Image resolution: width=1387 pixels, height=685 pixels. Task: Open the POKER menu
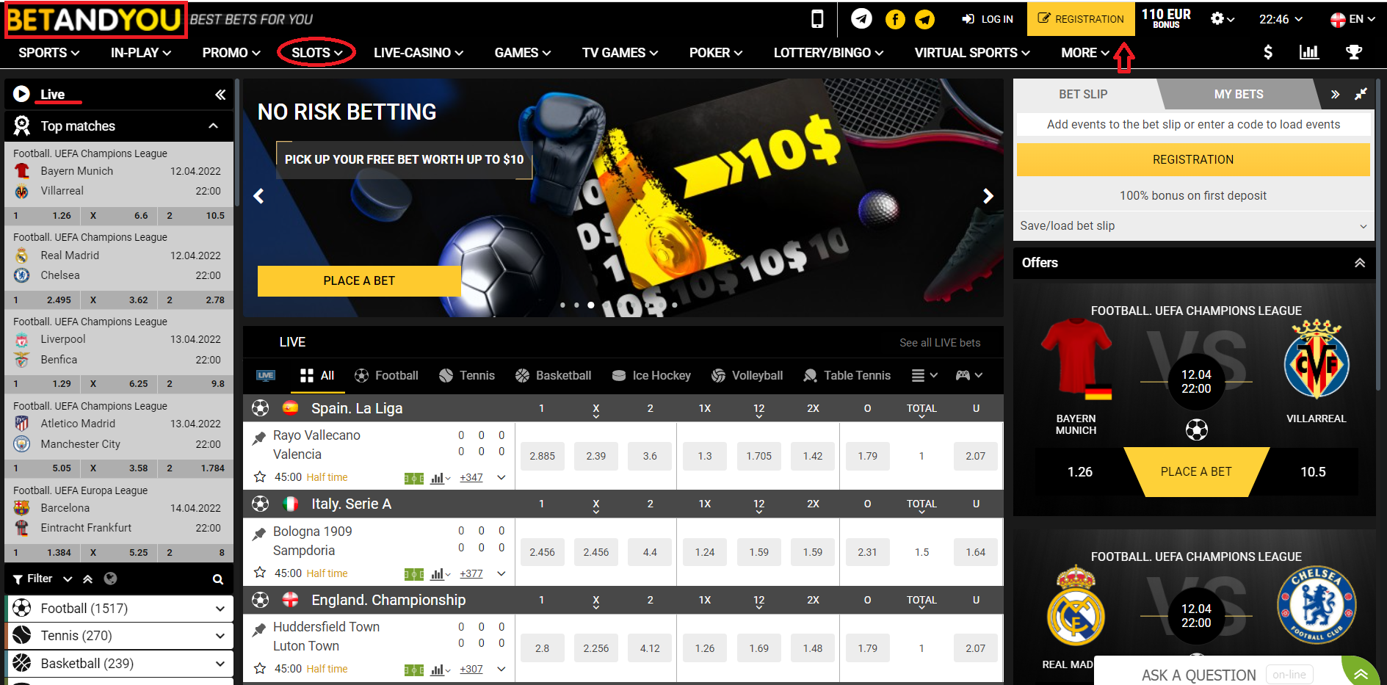[716, 53]
